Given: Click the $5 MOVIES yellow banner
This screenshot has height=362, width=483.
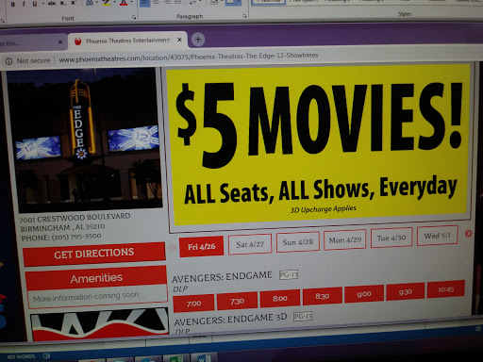Looking at the screenshot, I should coord(318,143).
